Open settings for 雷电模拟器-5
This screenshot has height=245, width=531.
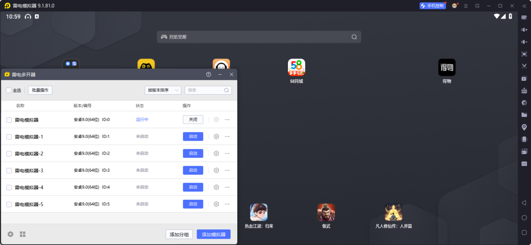216,204
